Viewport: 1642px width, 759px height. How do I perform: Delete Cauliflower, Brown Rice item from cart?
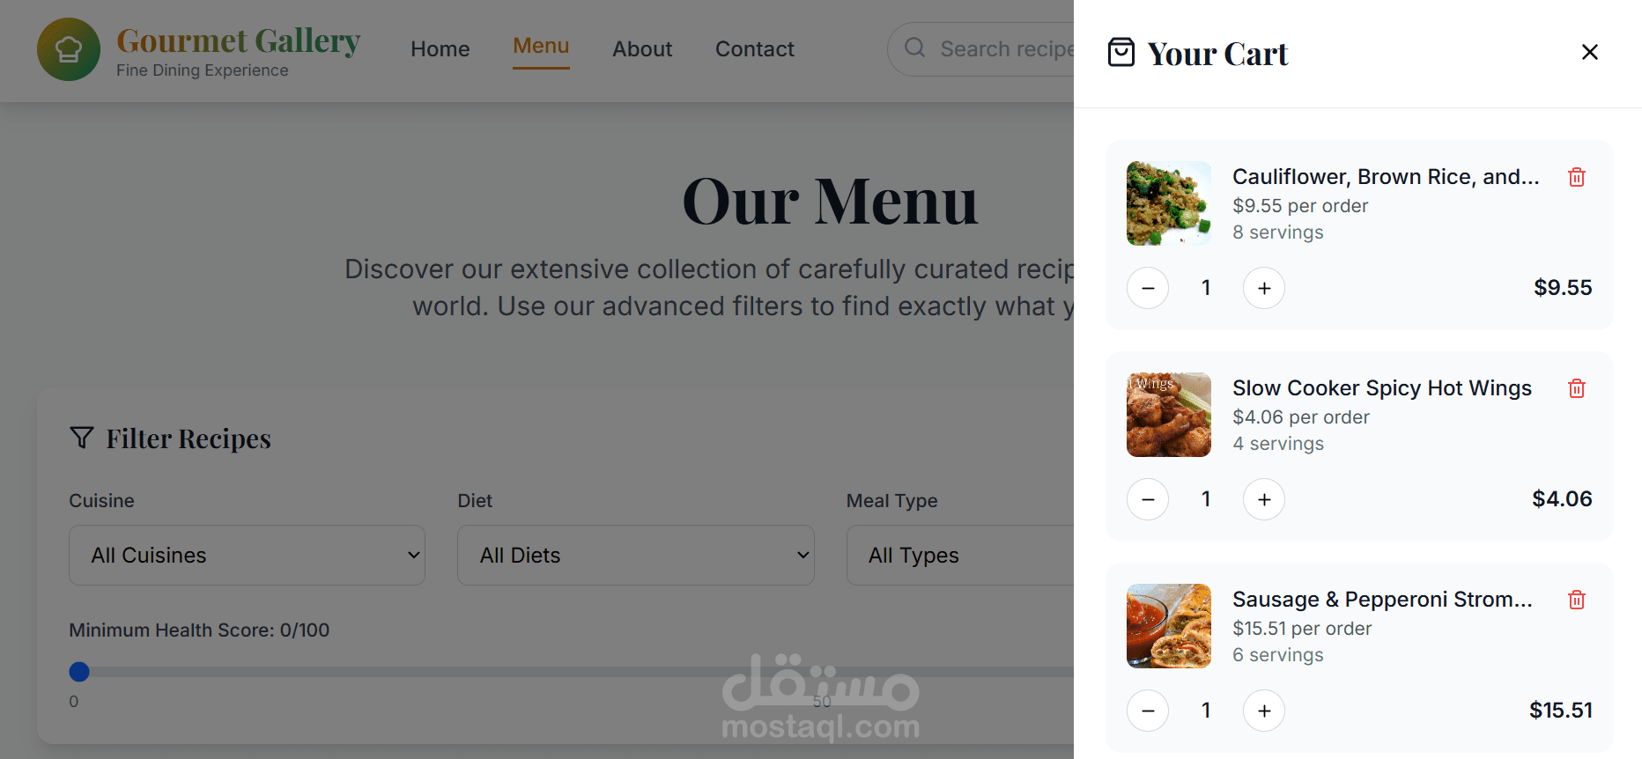1577,177
